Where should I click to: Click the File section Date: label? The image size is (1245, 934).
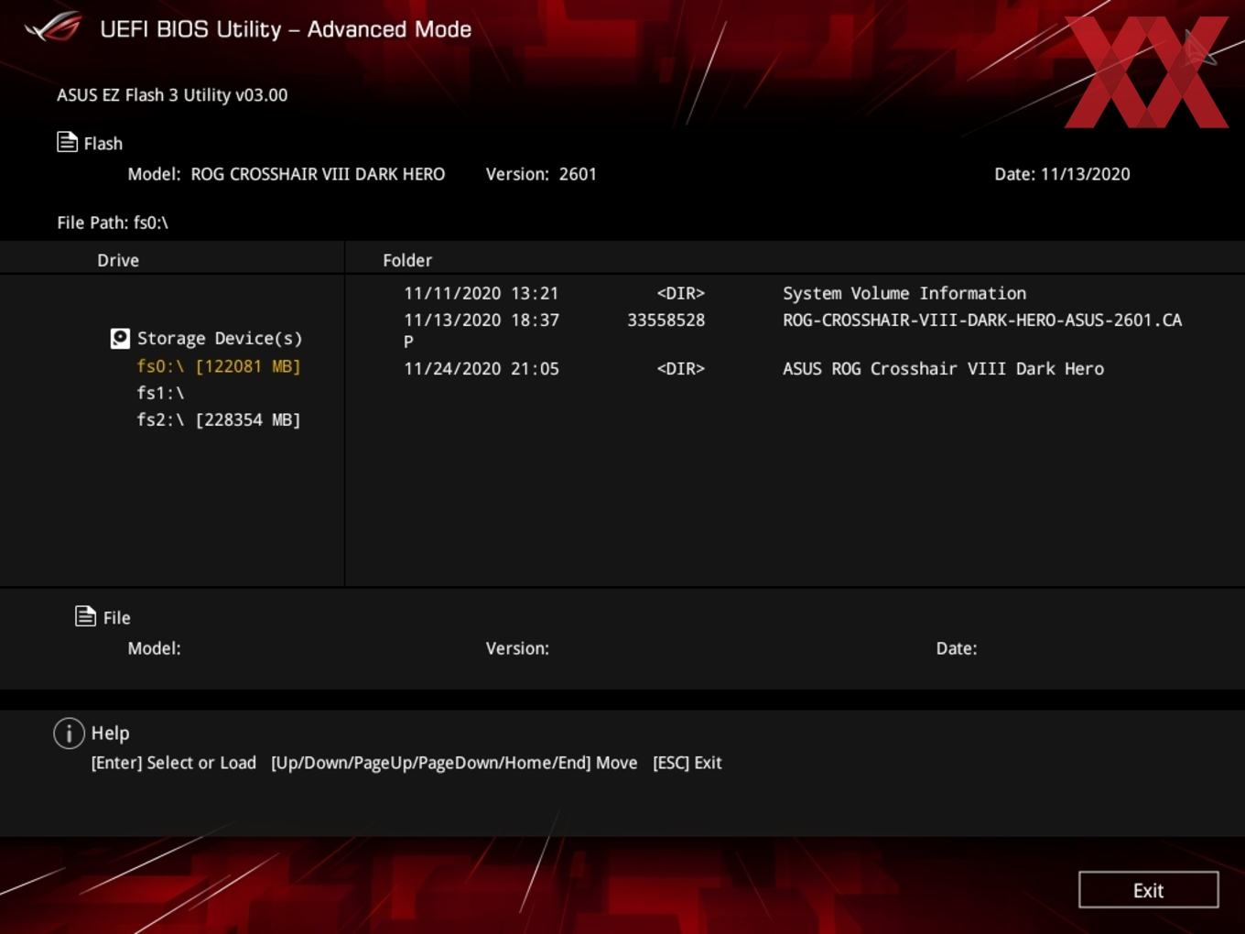pyautogui.click(x=957, y=648)
